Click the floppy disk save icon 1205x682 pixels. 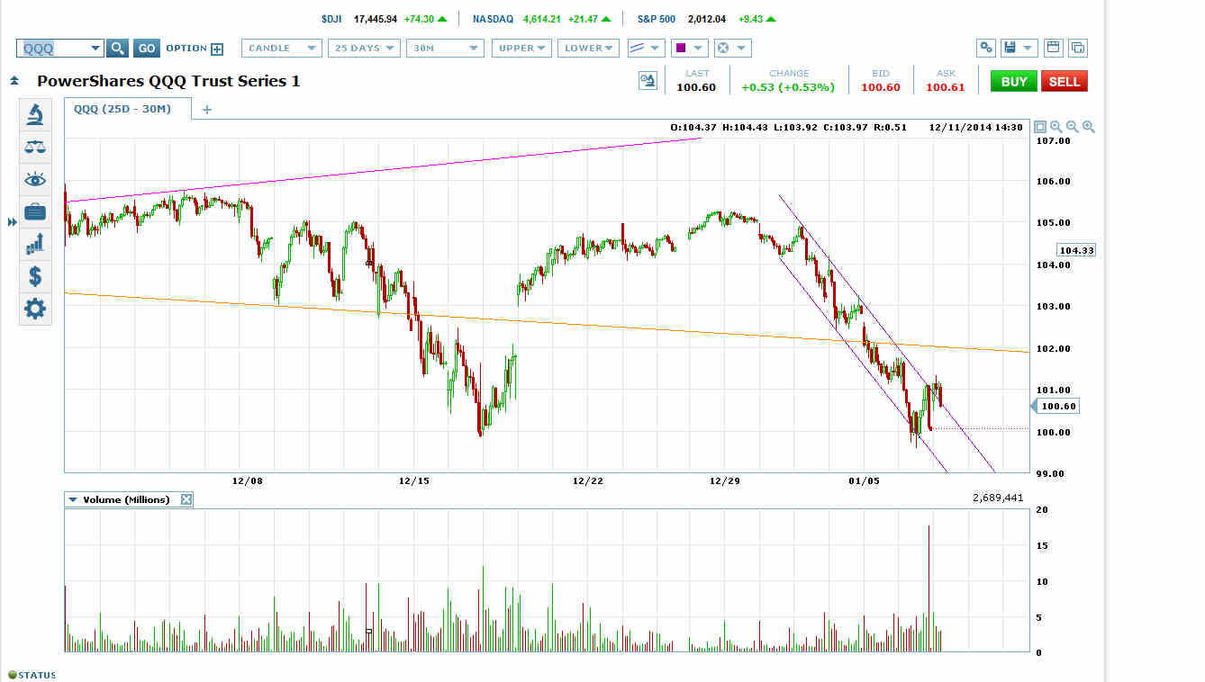(1010, 48)
